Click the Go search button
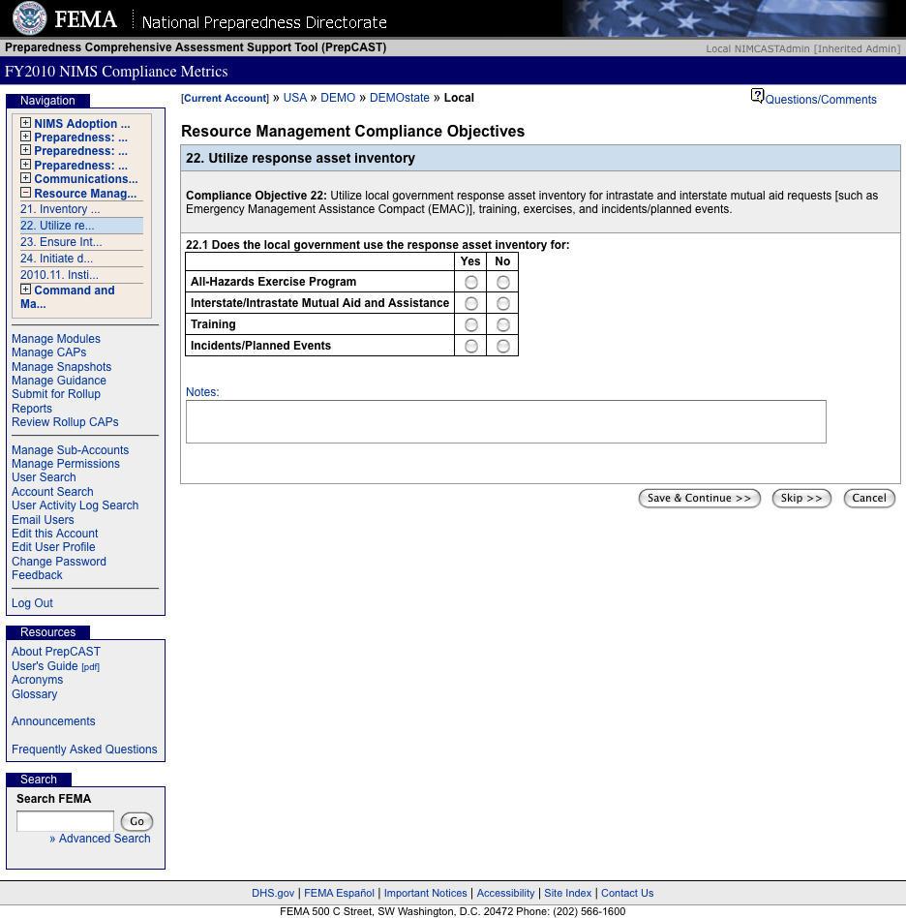Viewport: 906px width, 918px height. point(136,821)
